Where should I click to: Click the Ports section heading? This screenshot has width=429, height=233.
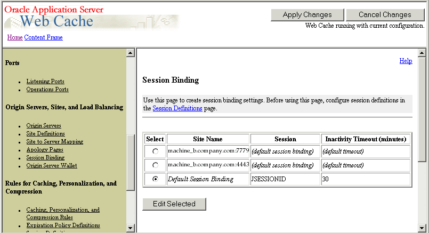click(12, 63)
